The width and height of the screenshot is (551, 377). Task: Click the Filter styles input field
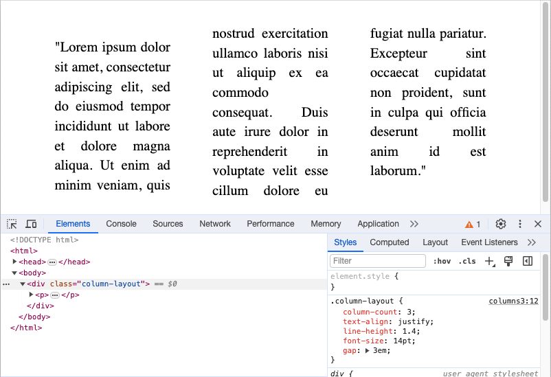[x=378, y=261]
